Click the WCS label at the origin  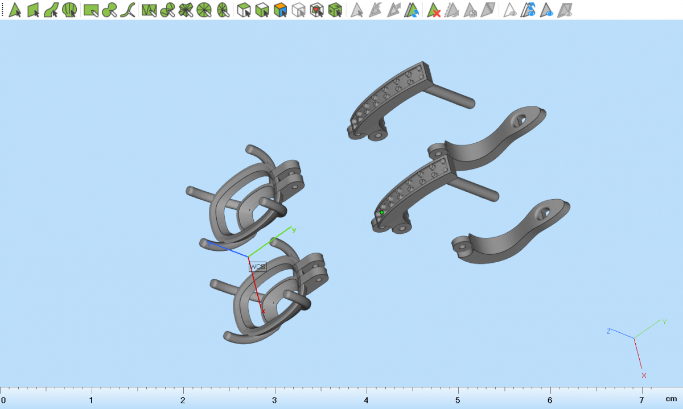(257, 266)
